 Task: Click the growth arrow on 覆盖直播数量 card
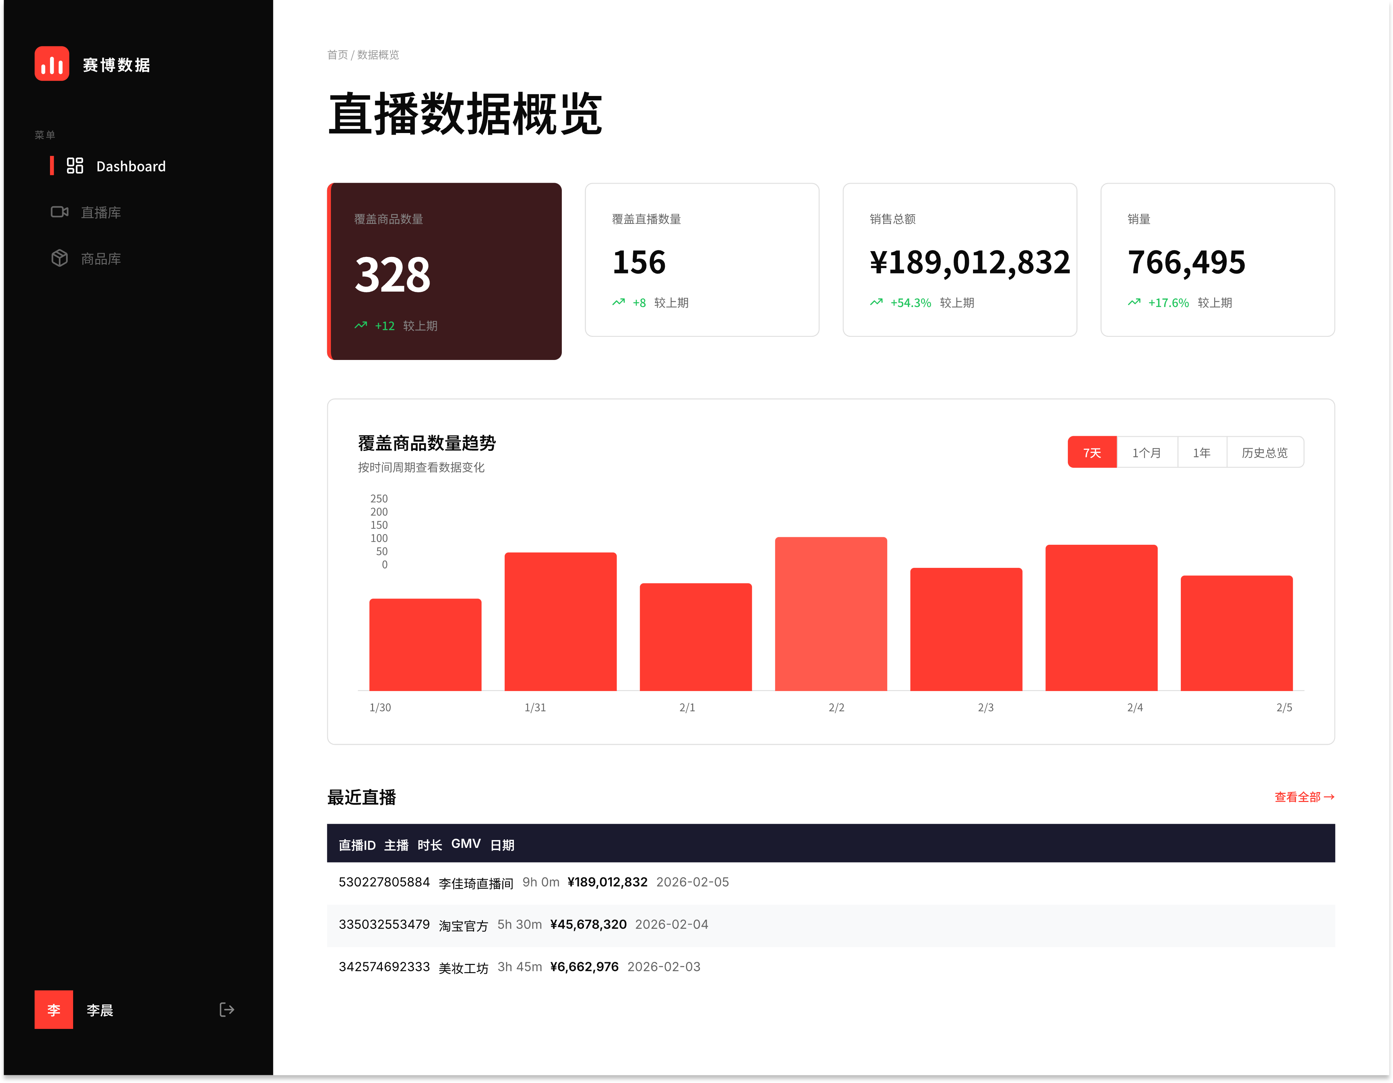point(618,302)
